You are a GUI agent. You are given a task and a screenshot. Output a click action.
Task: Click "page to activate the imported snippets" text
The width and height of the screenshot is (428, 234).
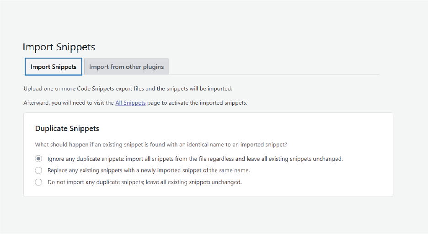tap(197, 103)
